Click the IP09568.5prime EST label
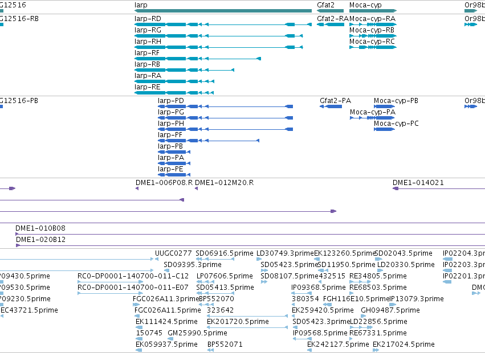The width and height of the screenshot is (485, 353). (320, 333)
